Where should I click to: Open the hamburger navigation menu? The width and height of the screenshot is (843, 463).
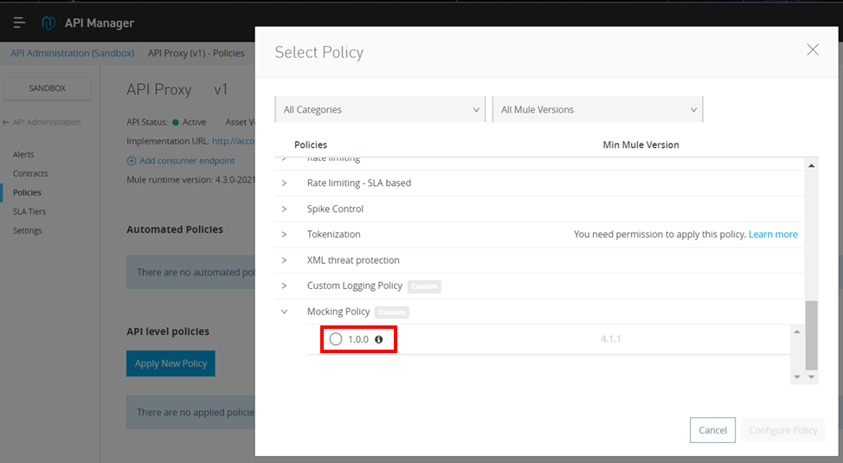coord(19,23)
